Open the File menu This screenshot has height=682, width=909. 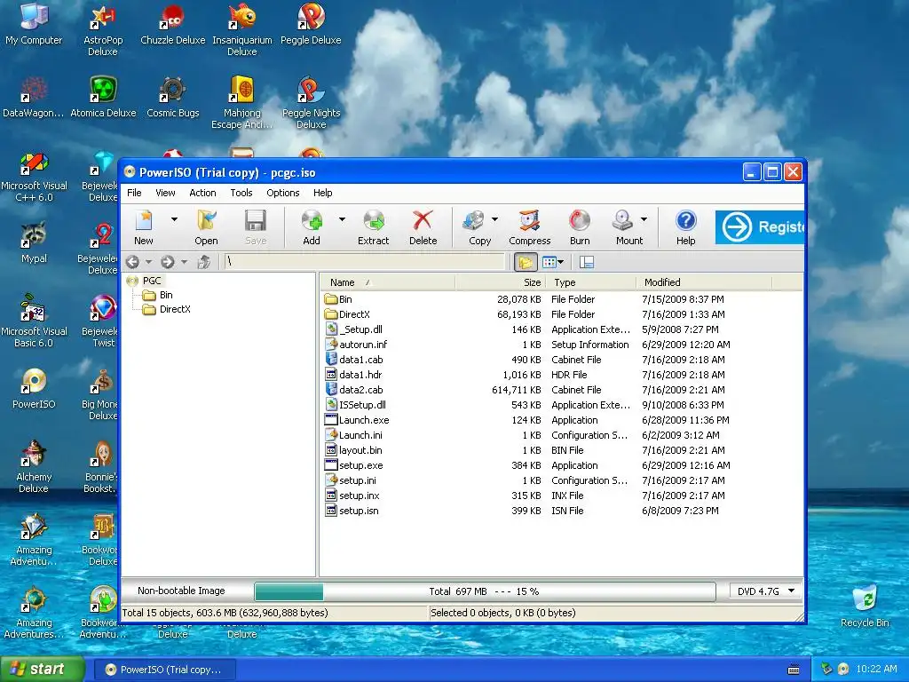(x=134, y=193)
